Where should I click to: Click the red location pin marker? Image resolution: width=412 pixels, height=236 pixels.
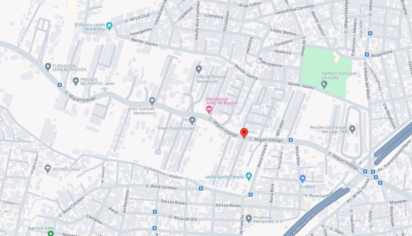click(x=244, y=133)
